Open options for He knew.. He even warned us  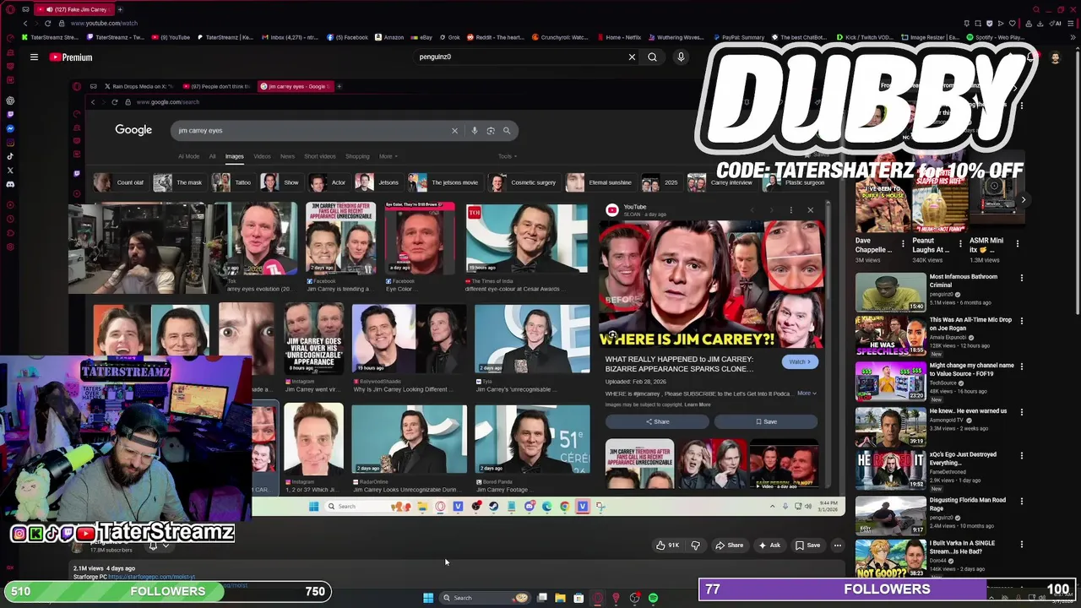point(1021,412)
